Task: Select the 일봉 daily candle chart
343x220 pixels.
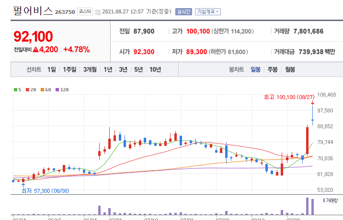Action: click(x=255, y=69)
